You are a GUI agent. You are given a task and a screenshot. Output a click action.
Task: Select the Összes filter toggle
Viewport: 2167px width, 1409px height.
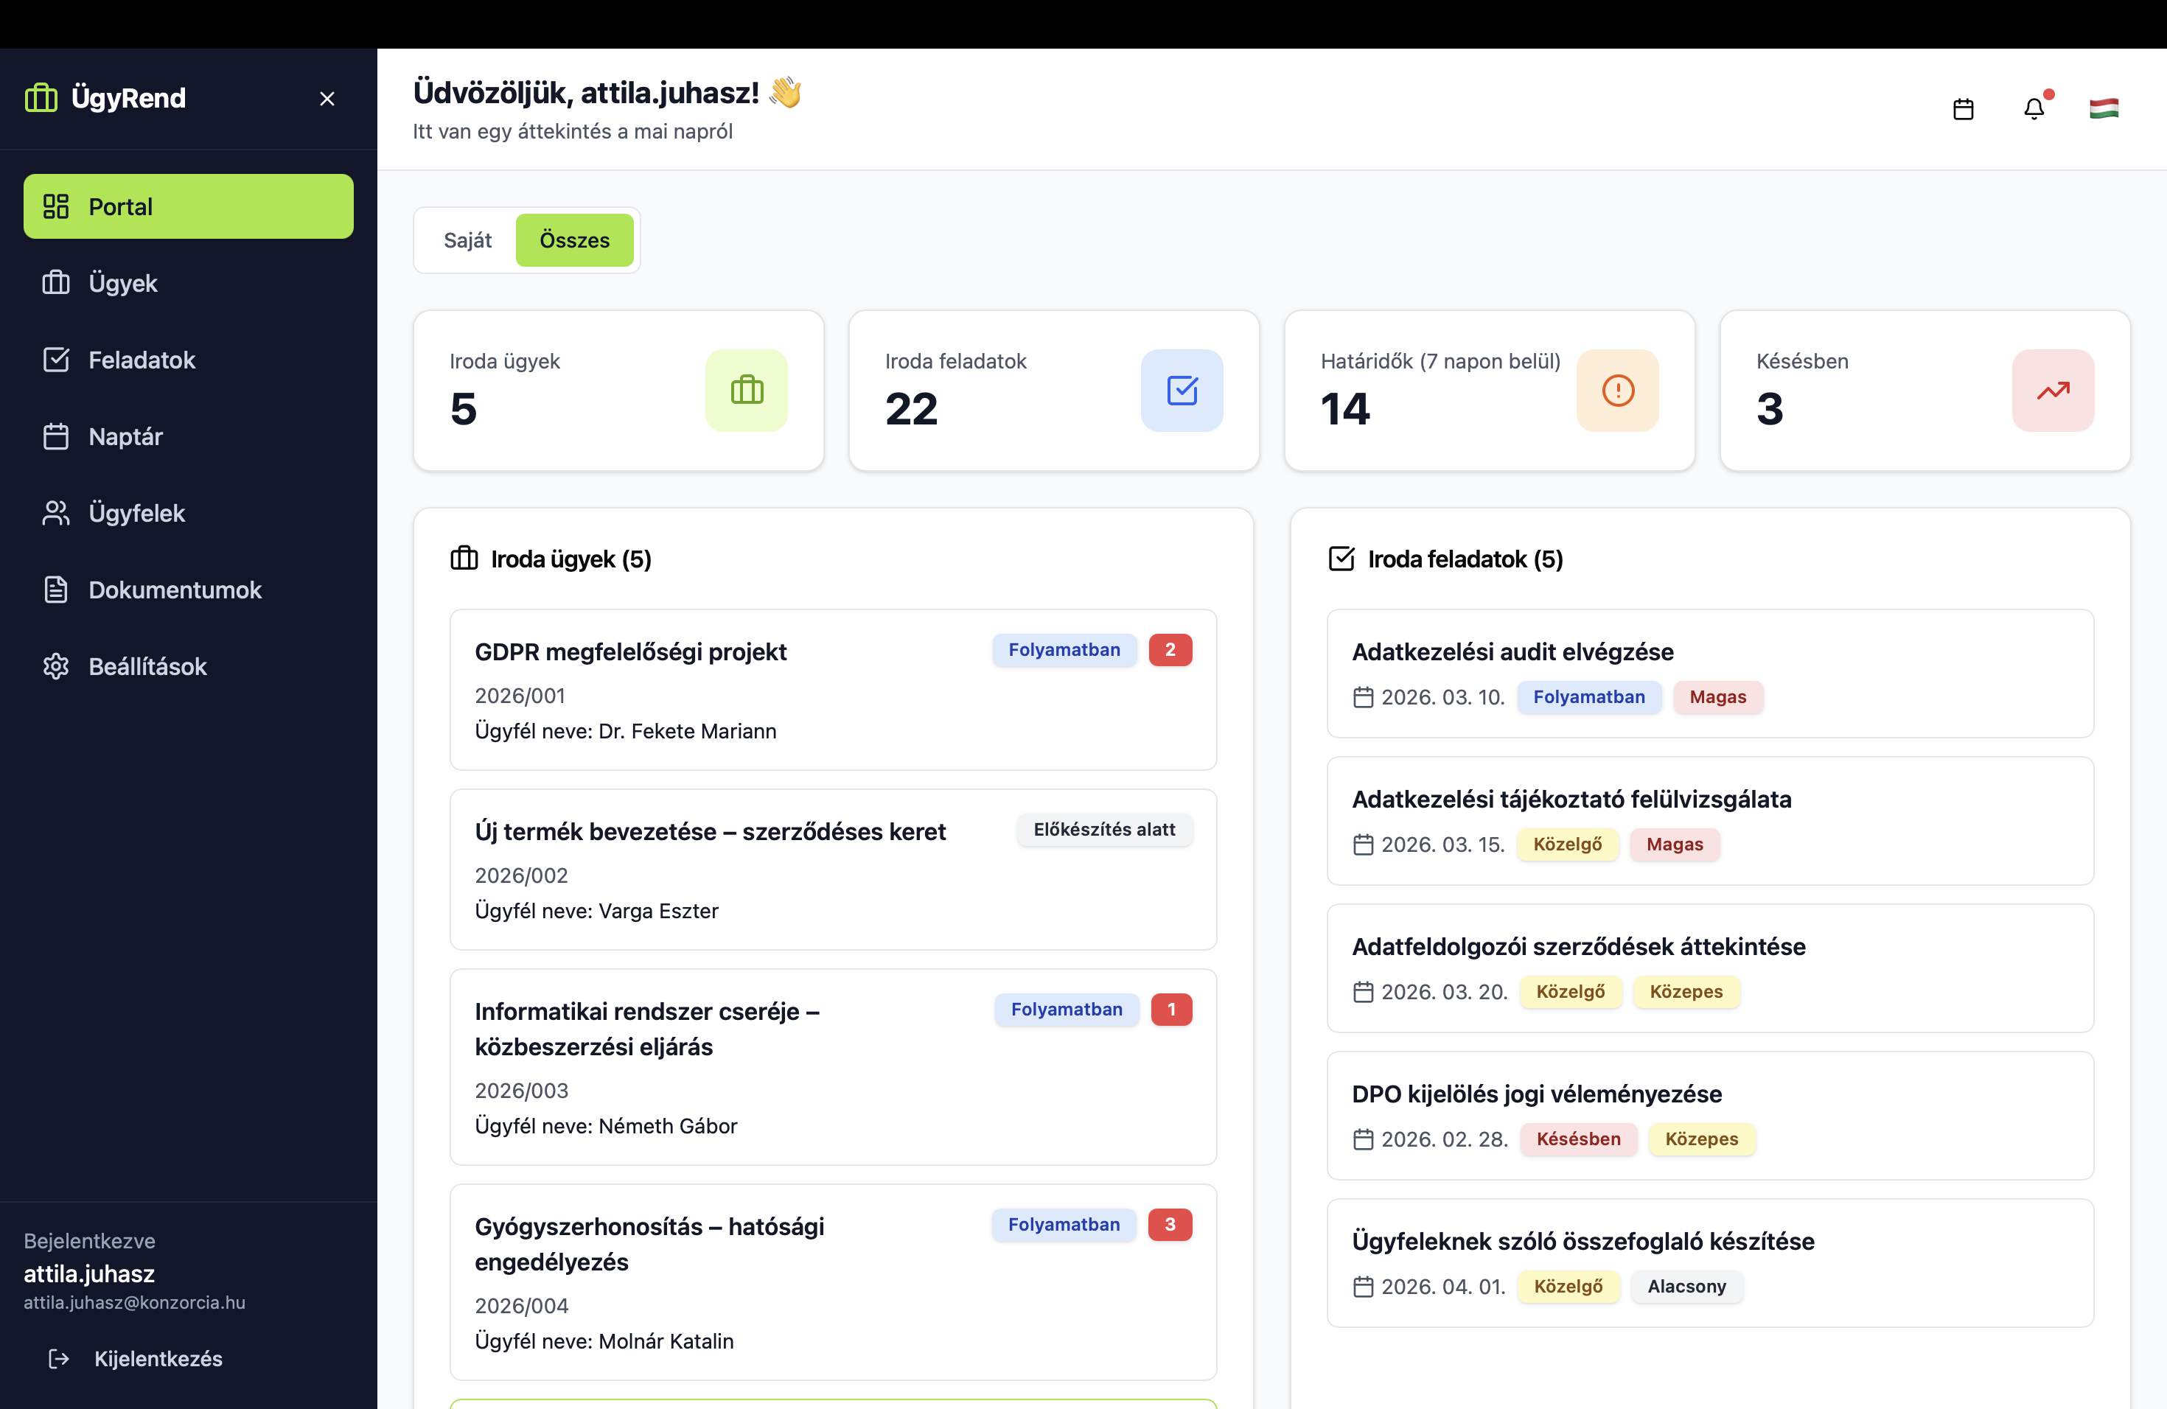click(573, 240)
